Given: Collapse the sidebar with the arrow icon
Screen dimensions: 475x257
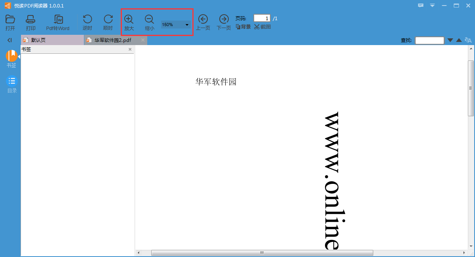Looking at the screenshot, I should coord(9,40).
